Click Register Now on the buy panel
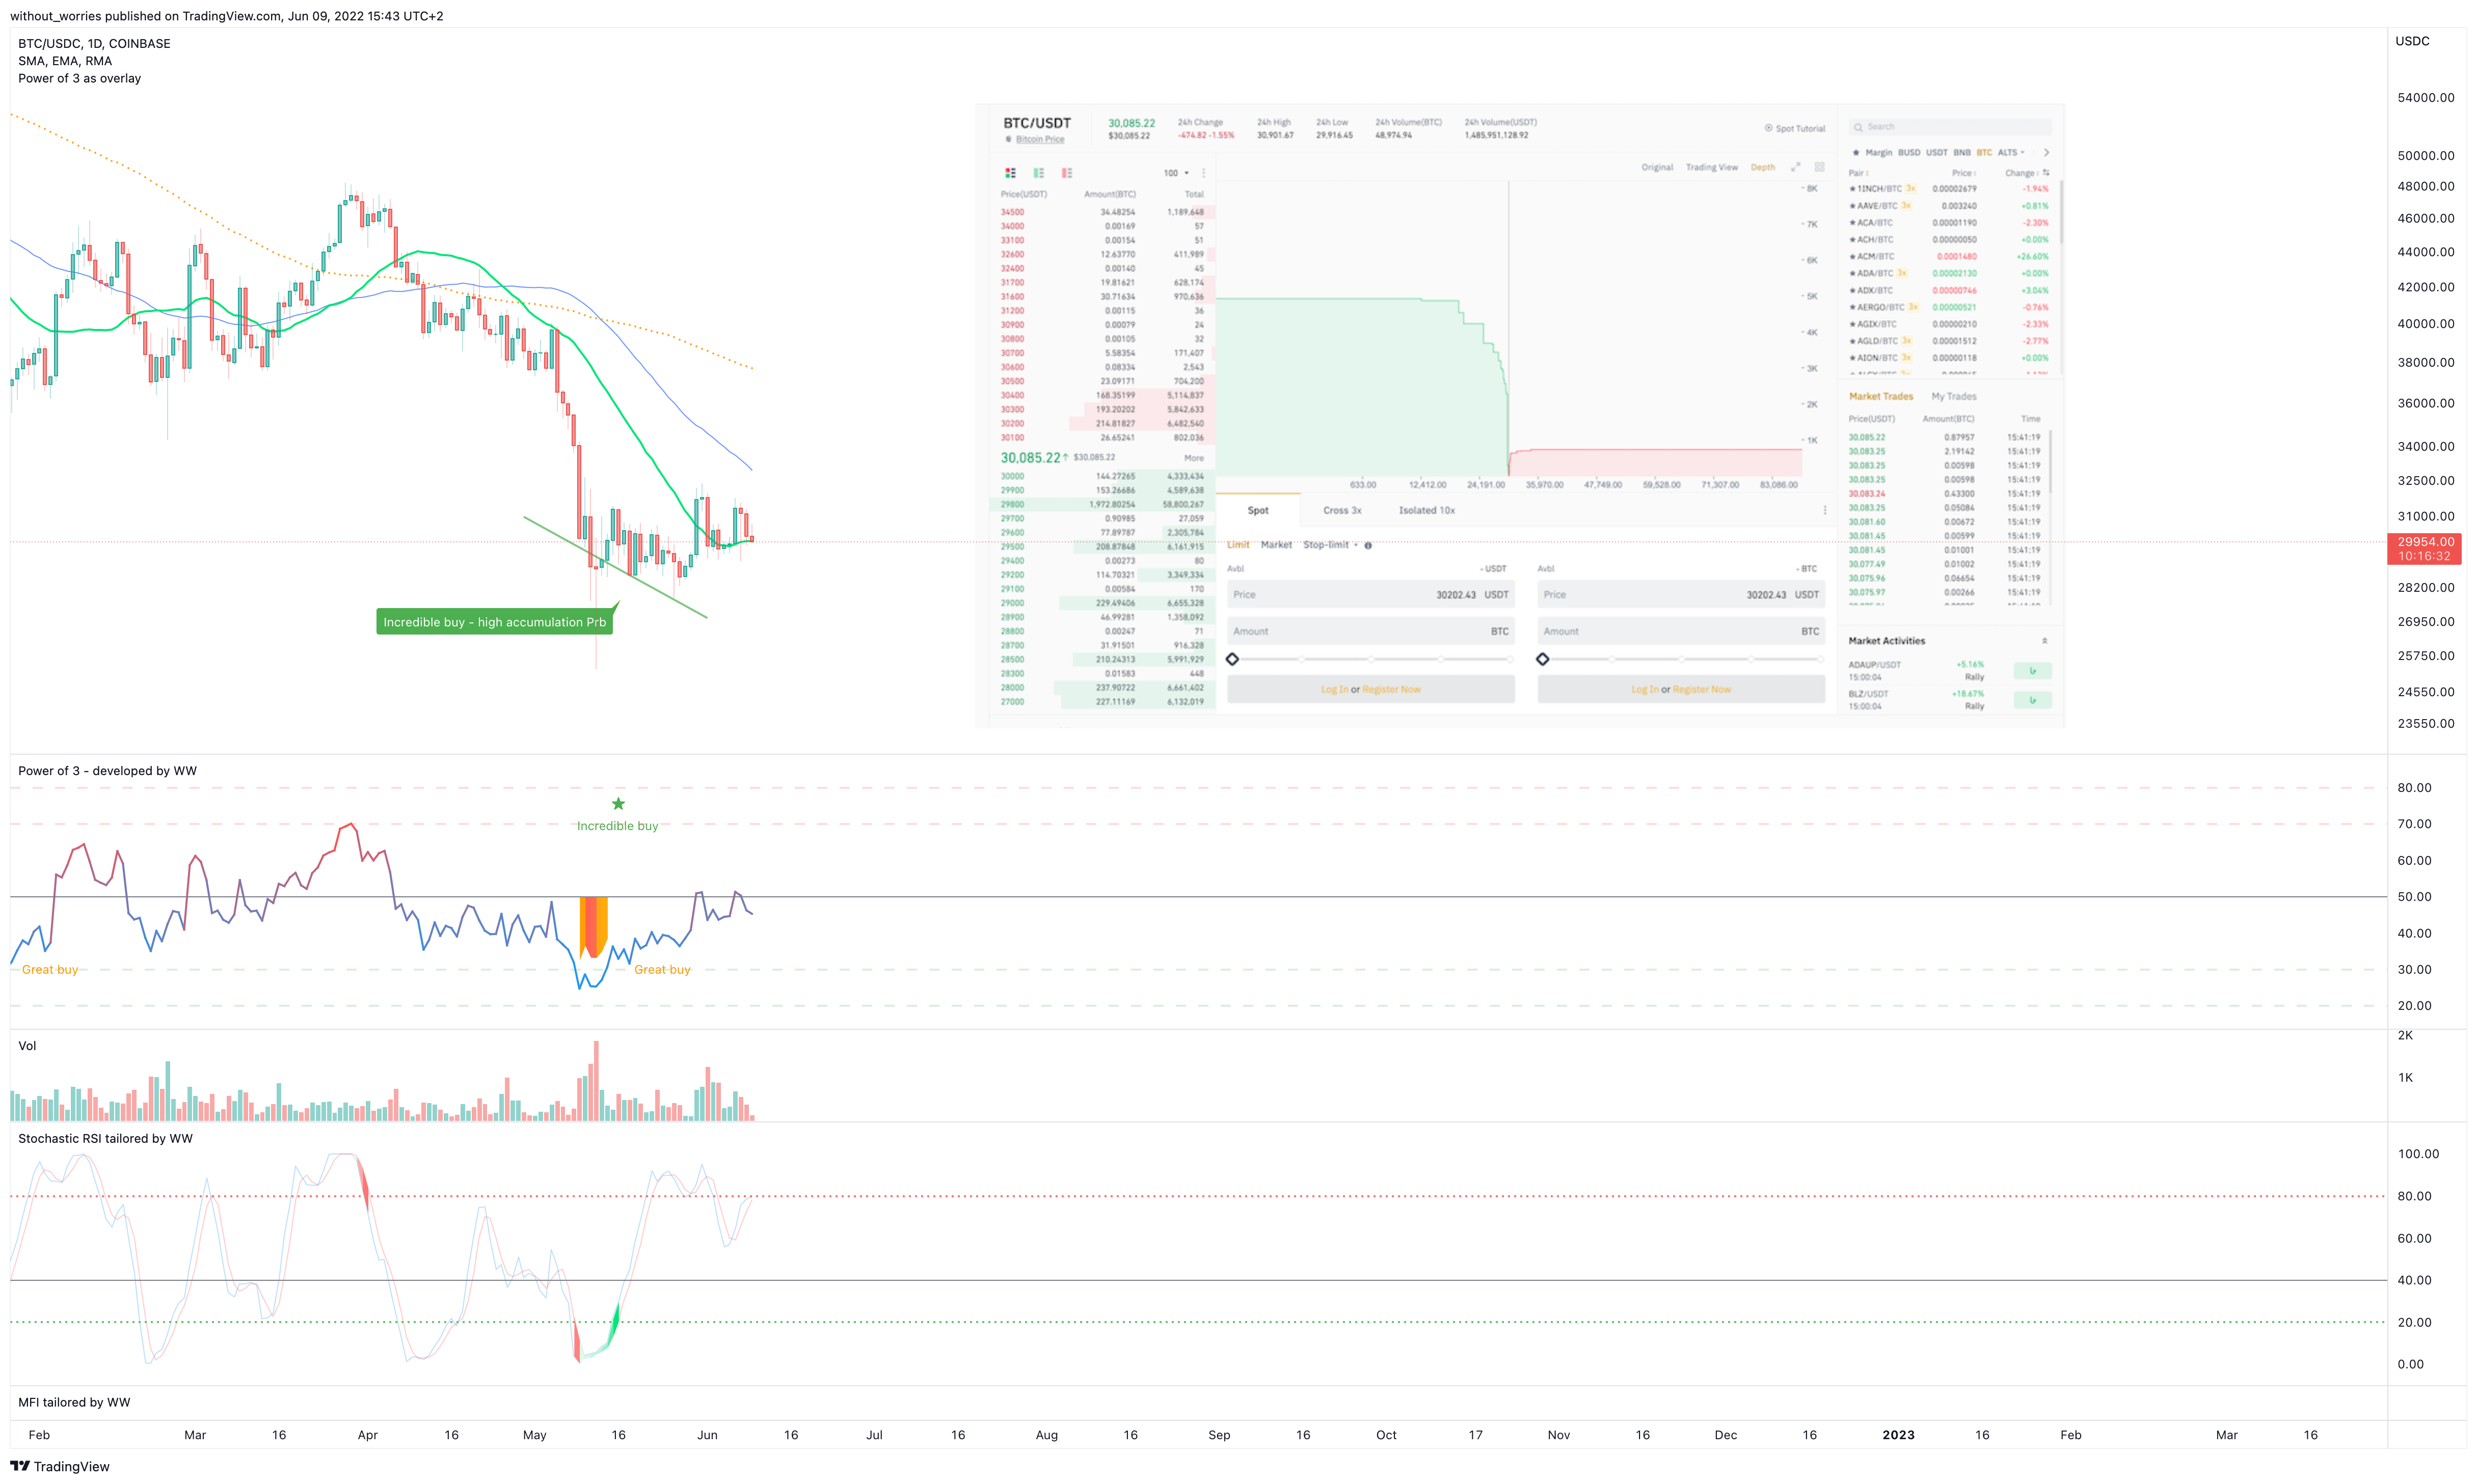The image size is (2477, 1484). 1390,689
